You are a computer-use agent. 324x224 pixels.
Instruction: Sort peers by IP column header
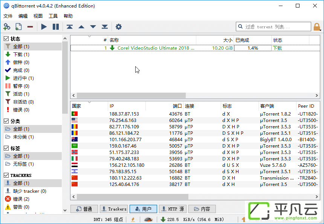pos(127,106)
